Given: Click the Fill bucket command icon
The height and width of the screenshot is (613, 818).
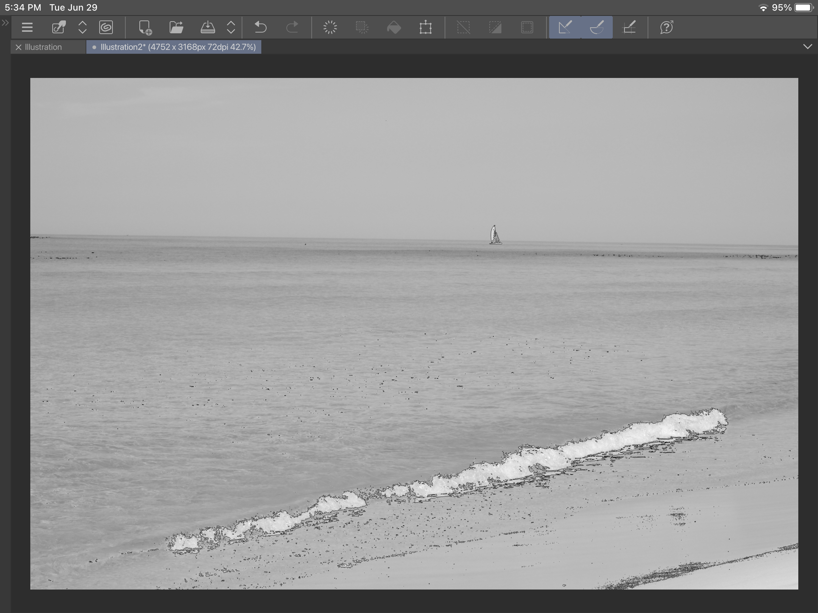Looking at the screenshot, I should (394, 27).
